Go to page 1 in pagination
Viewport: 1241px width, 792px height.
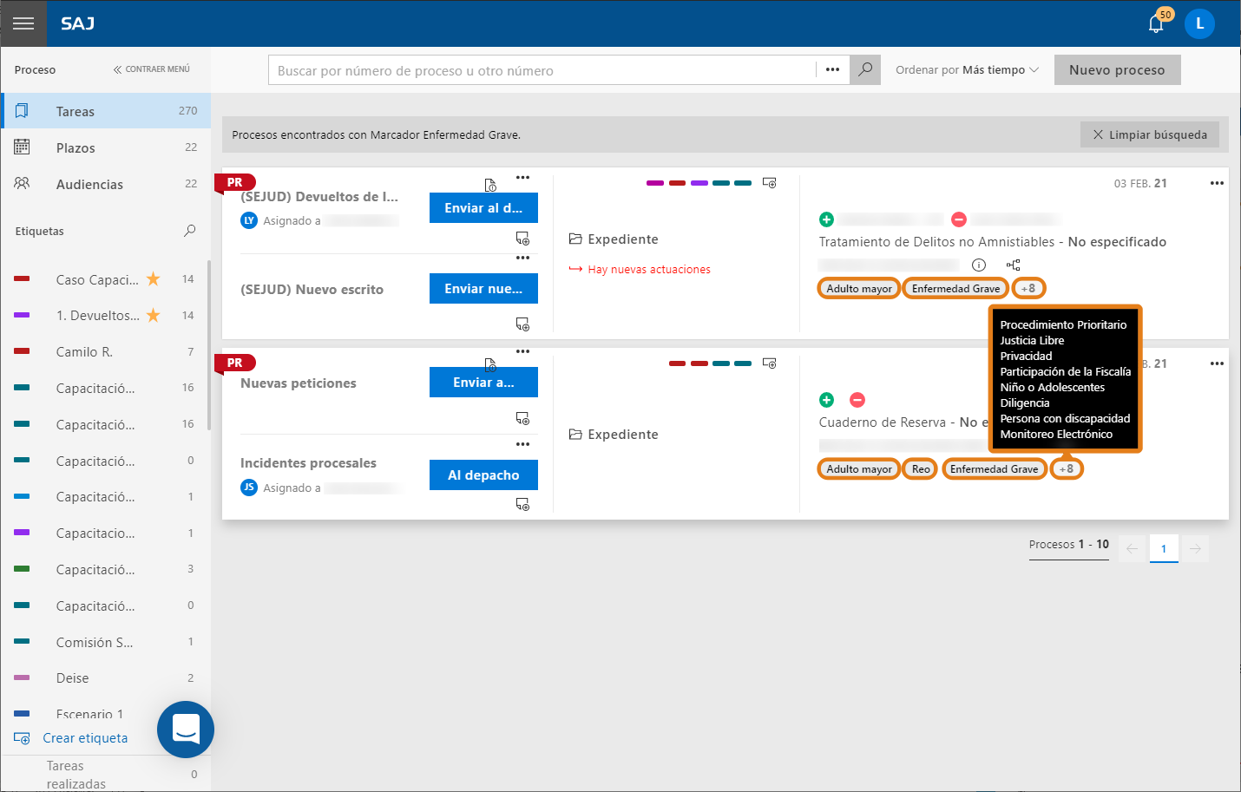1164,548
